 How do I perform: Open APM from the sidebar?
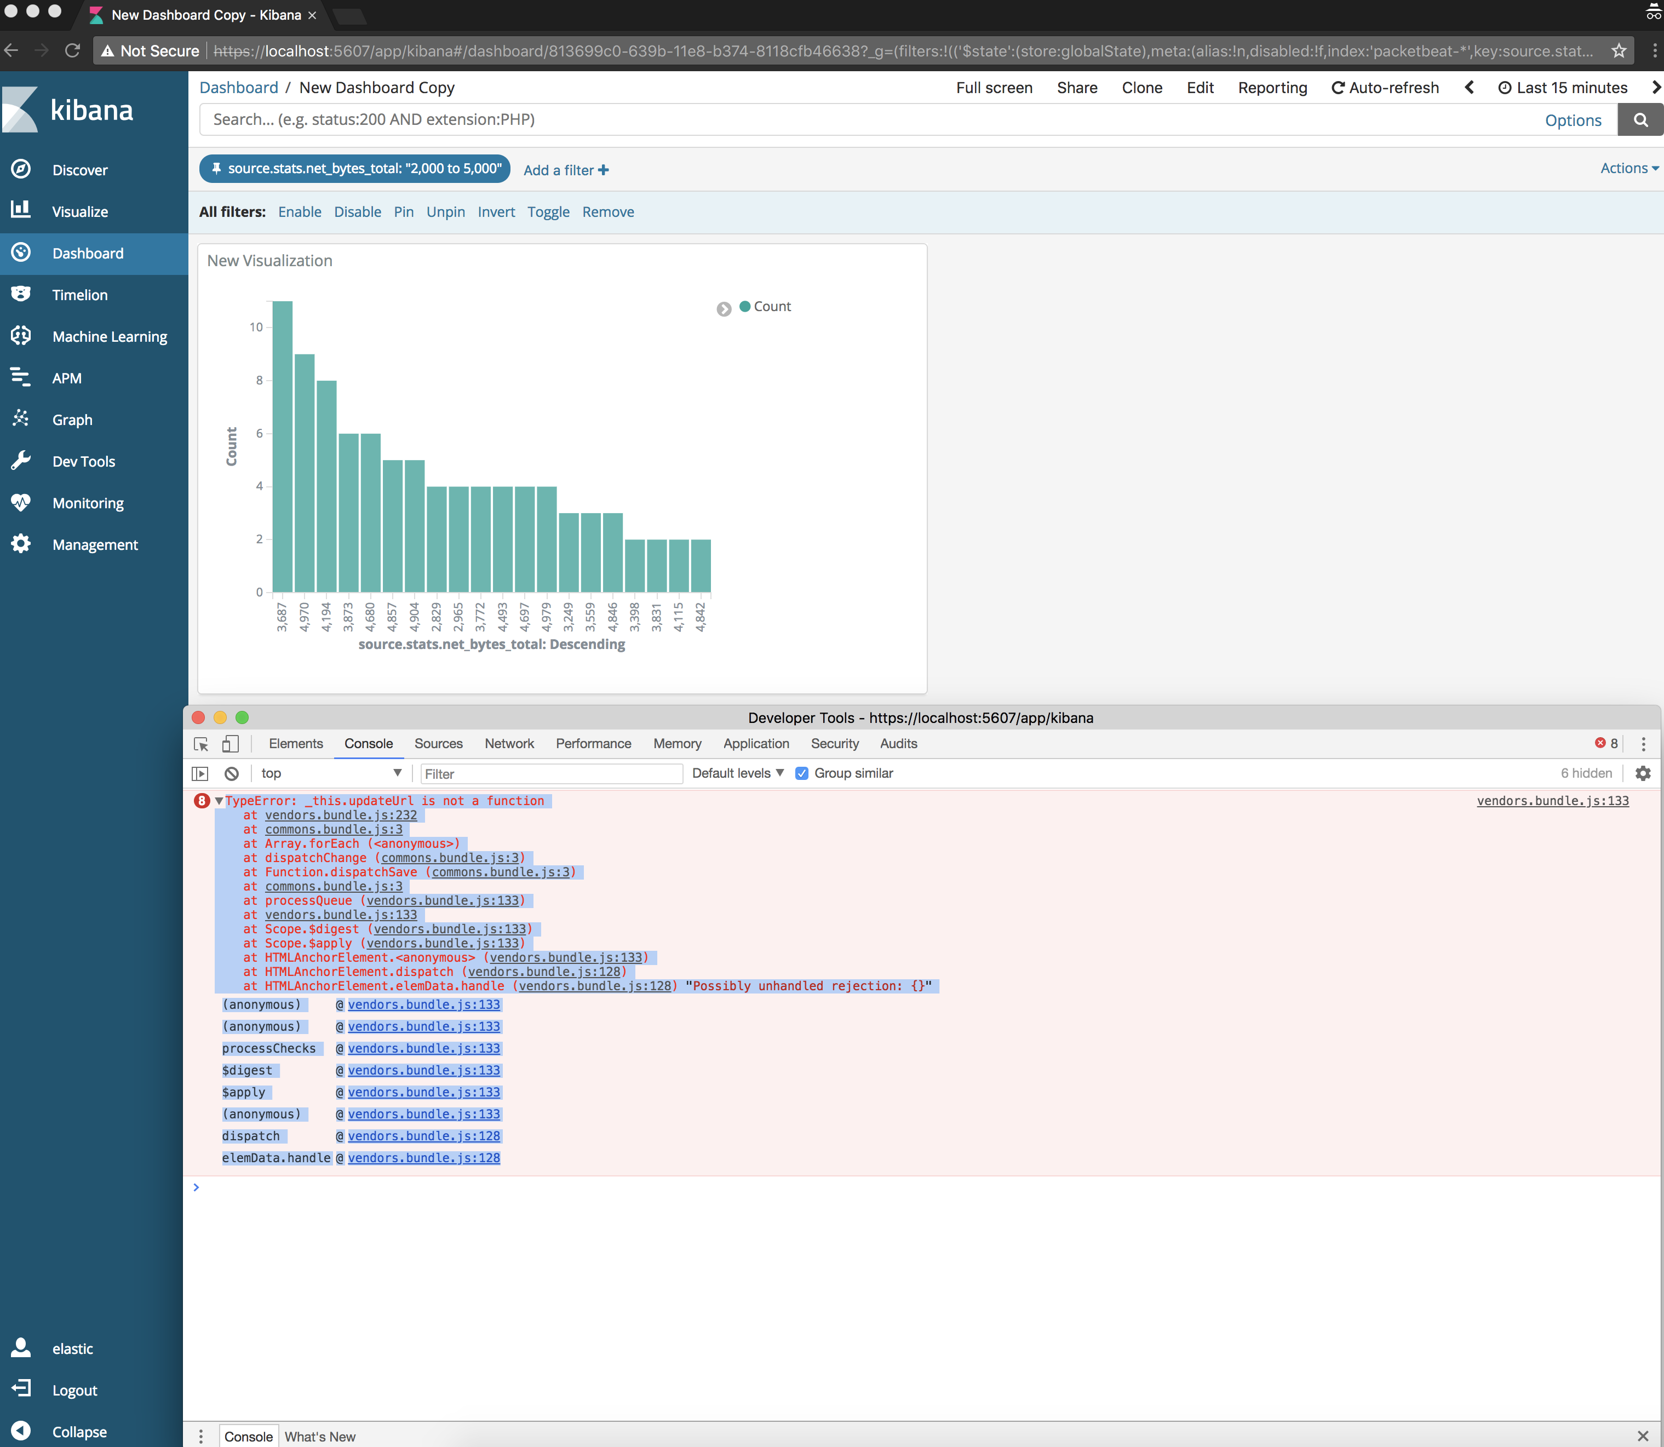(66, 378)
